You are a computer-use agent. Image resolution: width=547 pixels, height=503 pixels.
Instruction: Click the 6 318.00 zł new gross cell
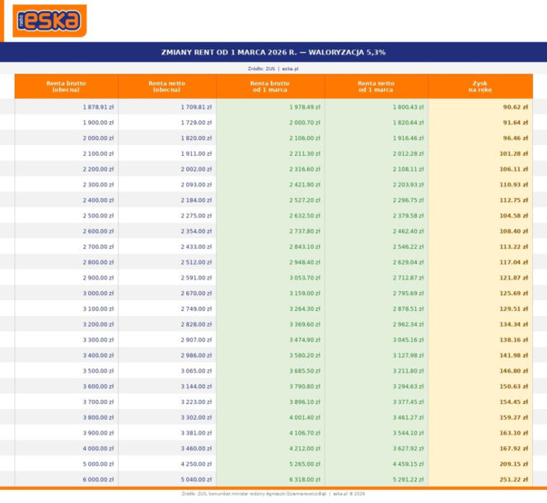305,479
